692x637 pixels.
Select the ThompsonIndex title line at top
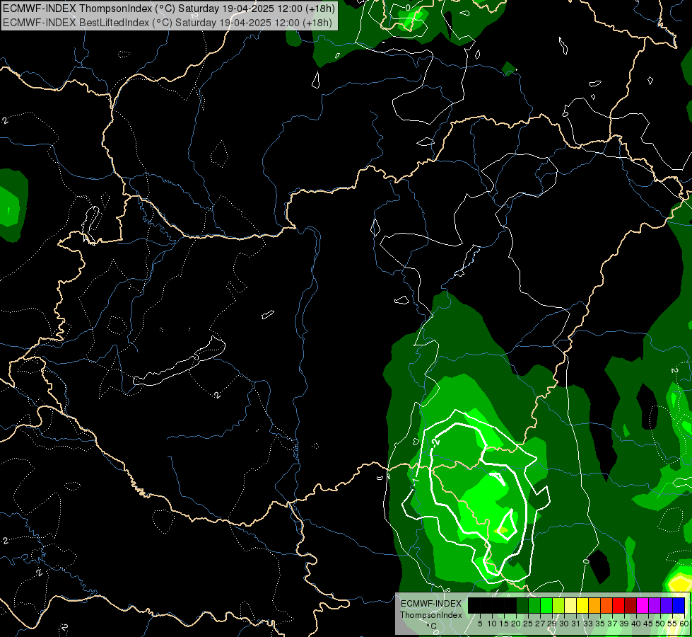tap(169, 8)
